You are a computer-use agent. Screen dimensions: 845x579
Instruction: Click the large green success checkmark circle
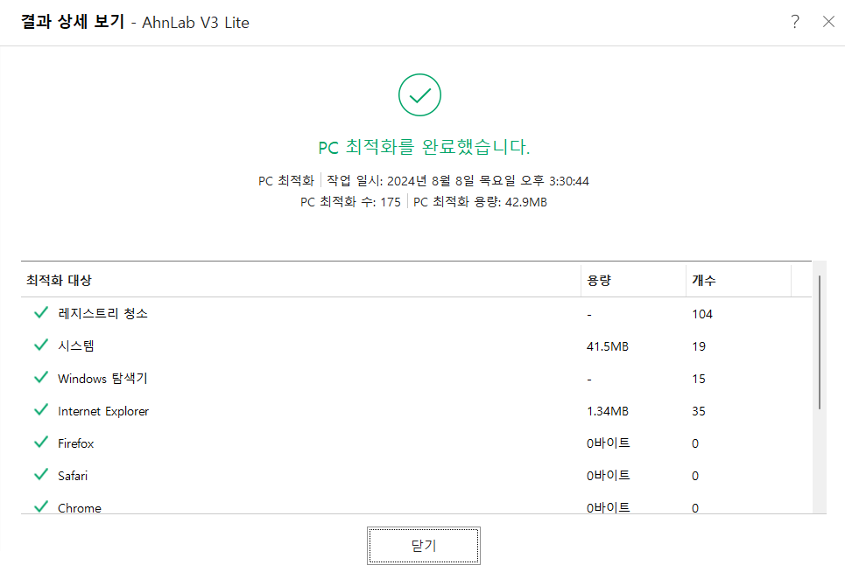pyautogui.click(x=419, y=94)
